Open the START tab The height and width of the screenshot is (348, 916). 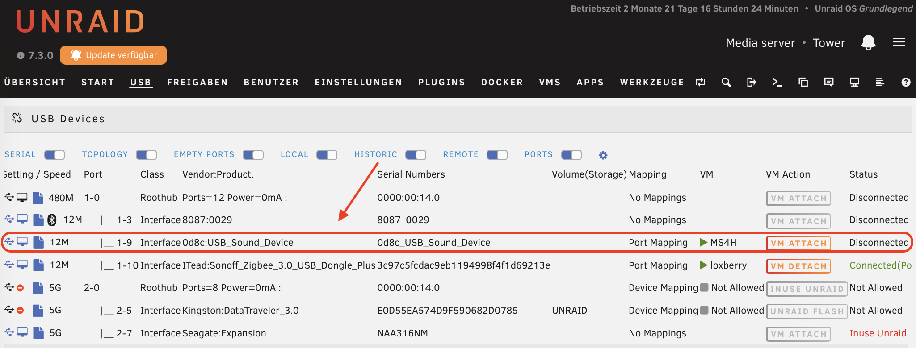click(98, 82)
